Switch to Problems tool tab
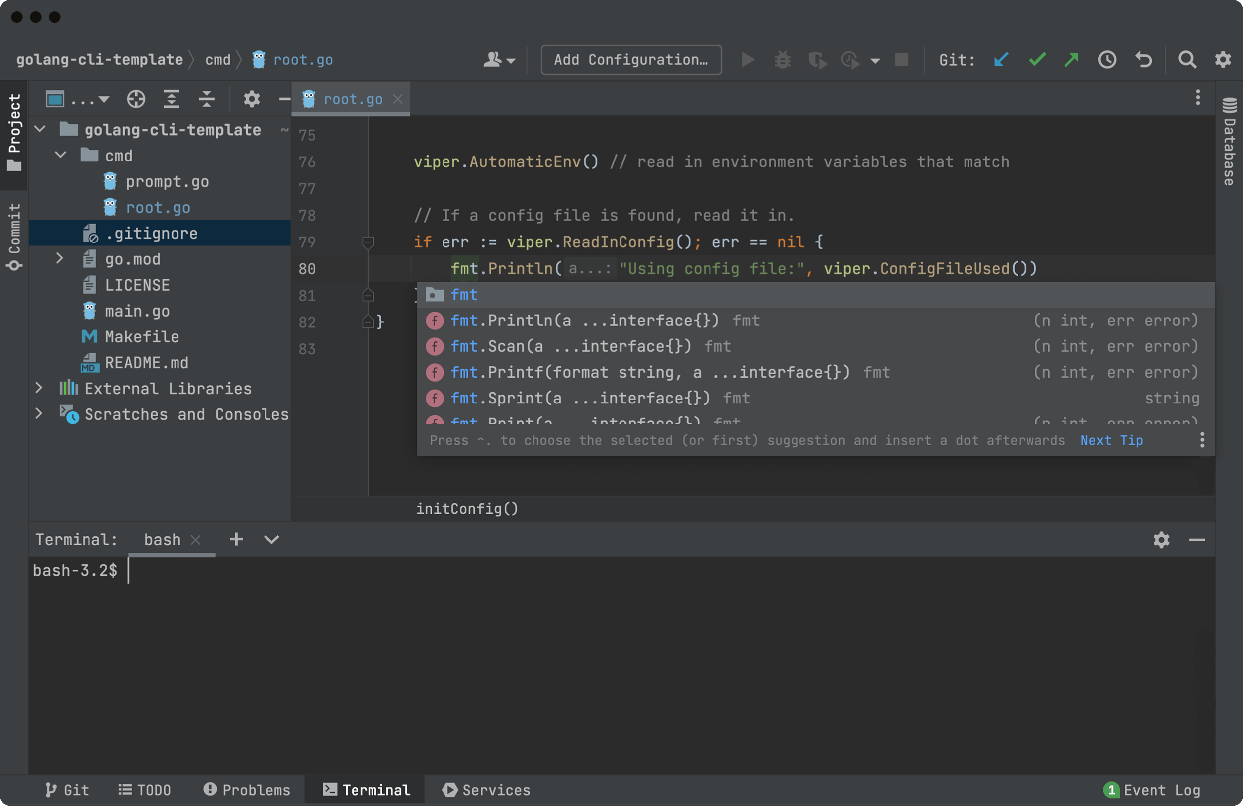The height and width of the screenshot is (806, 1243). (x=247, y=790)
